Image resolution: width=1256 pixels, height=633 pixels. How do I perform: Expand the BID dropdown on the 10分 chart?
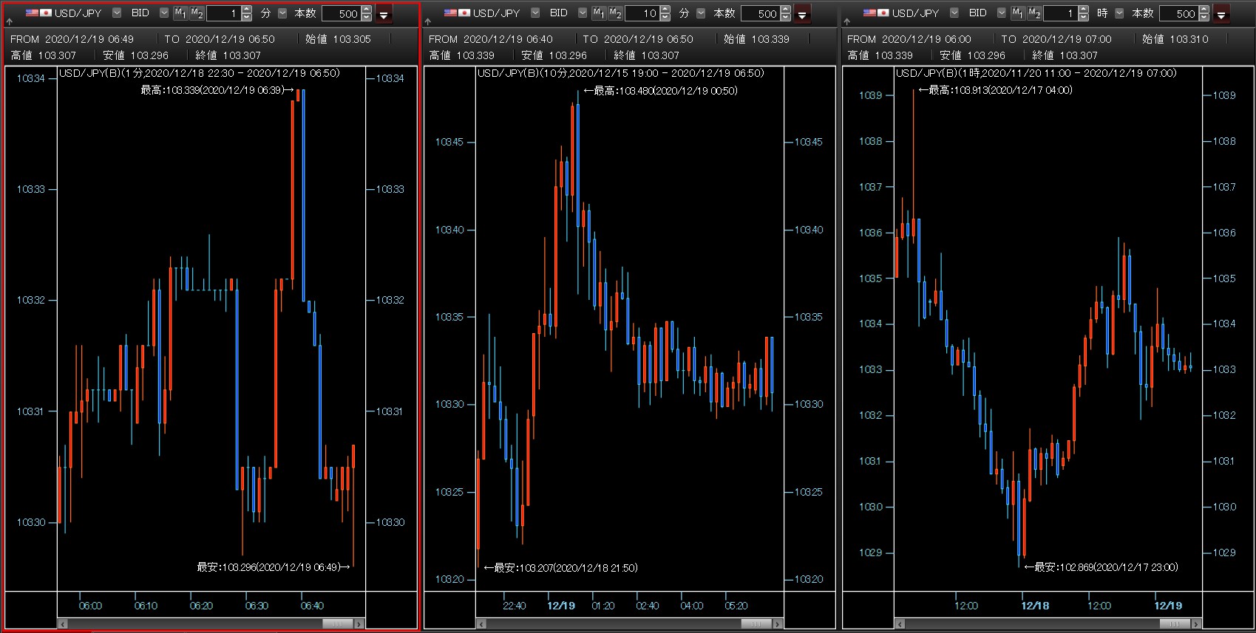tap(583, 13)
